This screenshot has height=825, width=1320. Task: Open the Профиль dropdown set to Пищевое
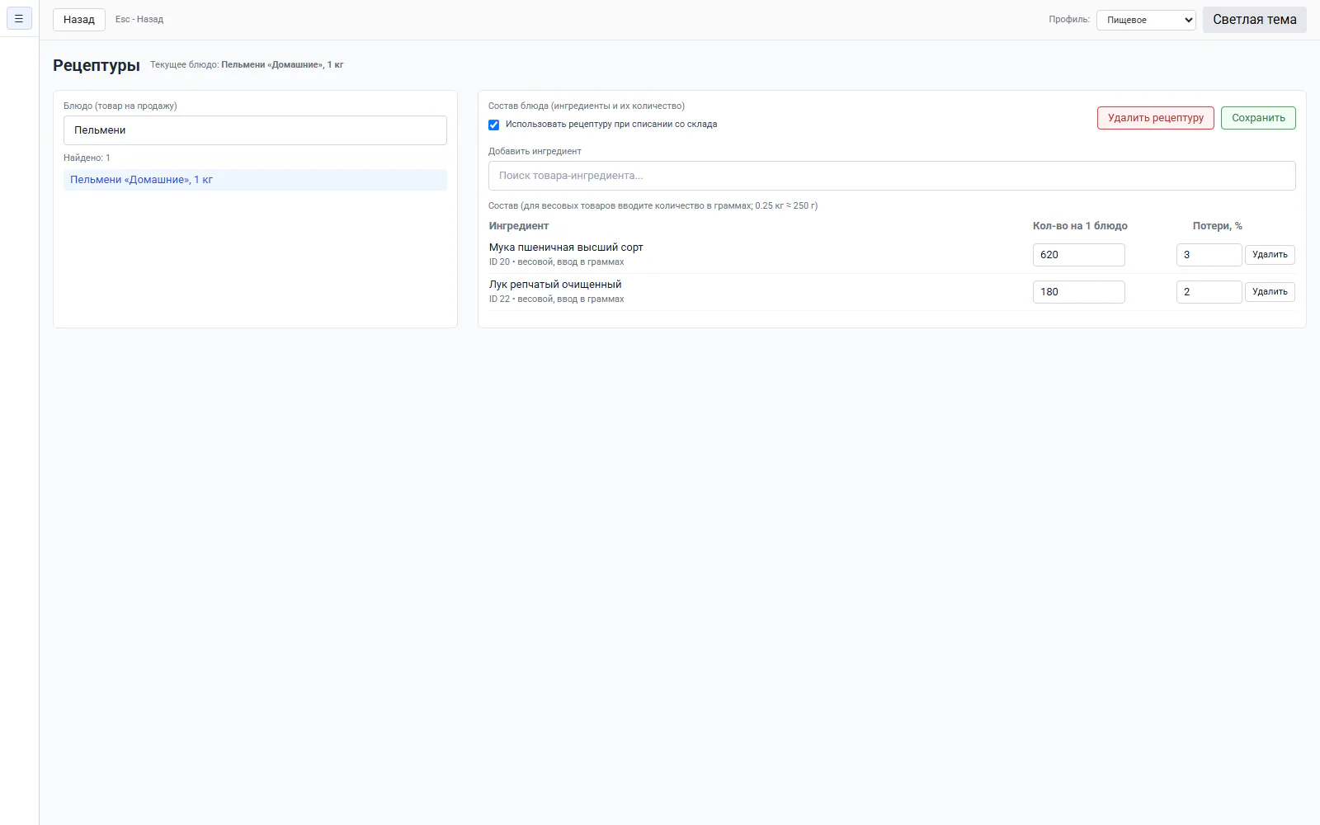point(1146,20)
